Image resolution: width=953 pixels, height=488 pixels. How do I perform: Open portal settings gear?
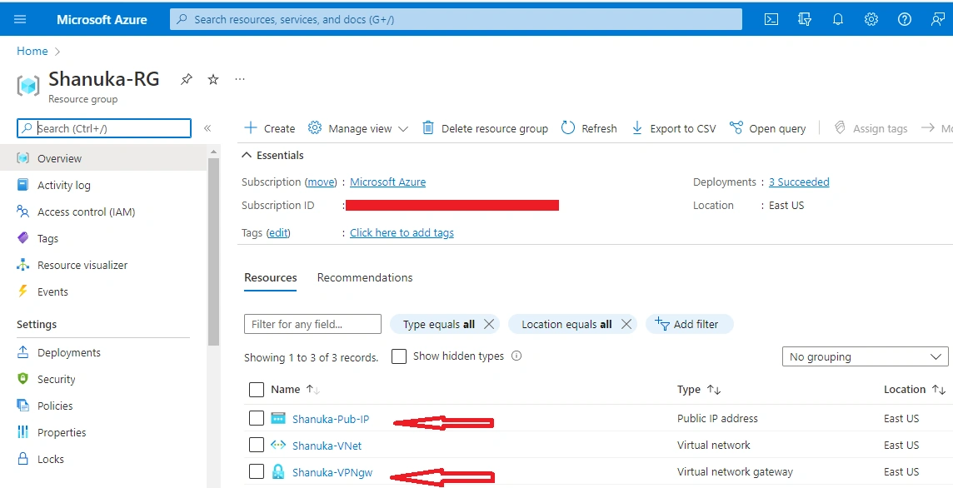(x=871, y=19)
